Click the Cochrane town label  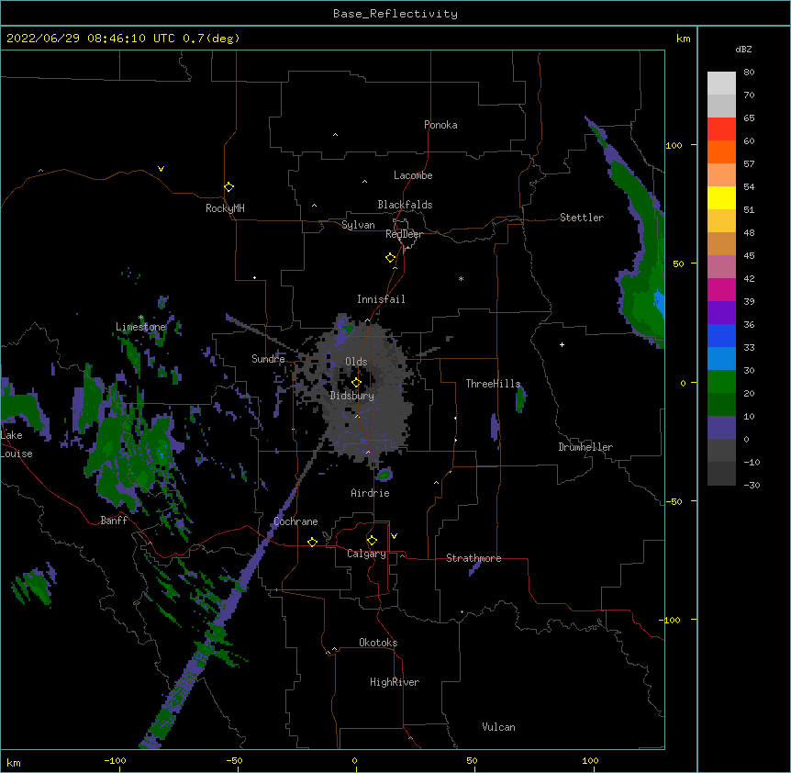coord(295,521)
